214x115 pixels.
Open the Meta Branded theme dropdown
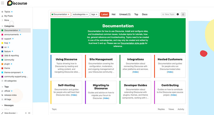coord(11,113)
